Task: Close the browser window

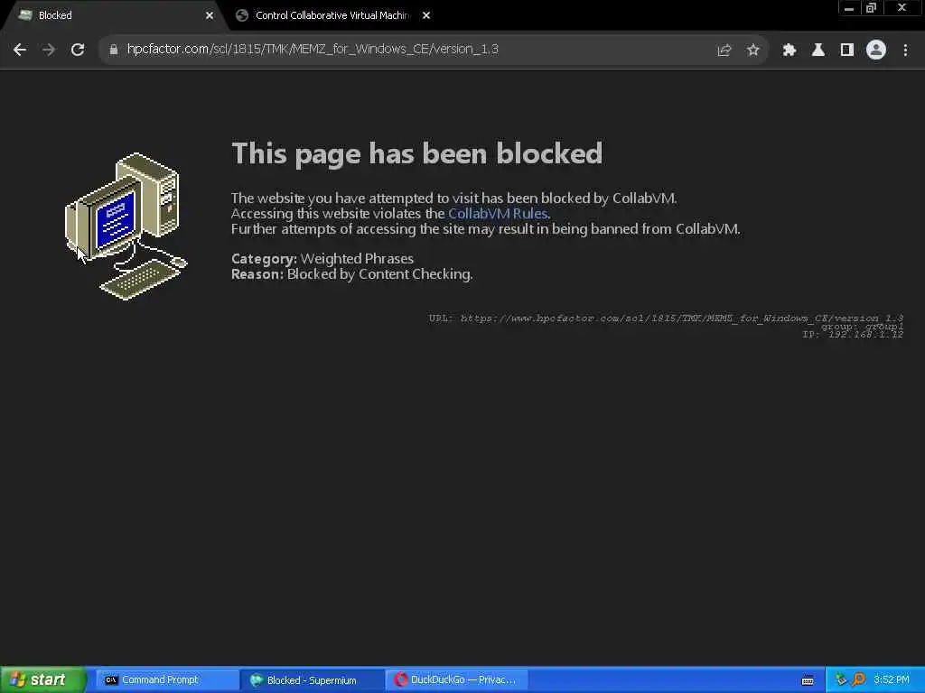Action: tap(902, 8)
